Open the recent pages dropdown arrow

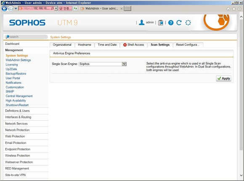pos(16,8)
